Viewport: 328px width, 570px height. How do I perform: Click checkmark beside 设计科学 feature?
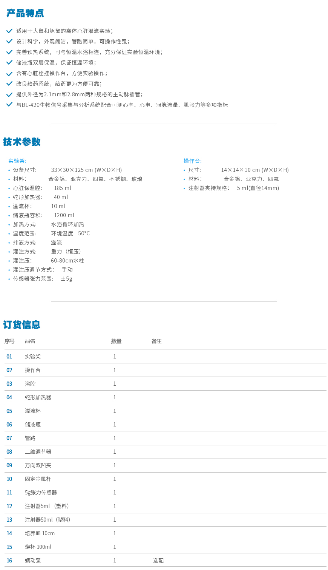[9, 41]
